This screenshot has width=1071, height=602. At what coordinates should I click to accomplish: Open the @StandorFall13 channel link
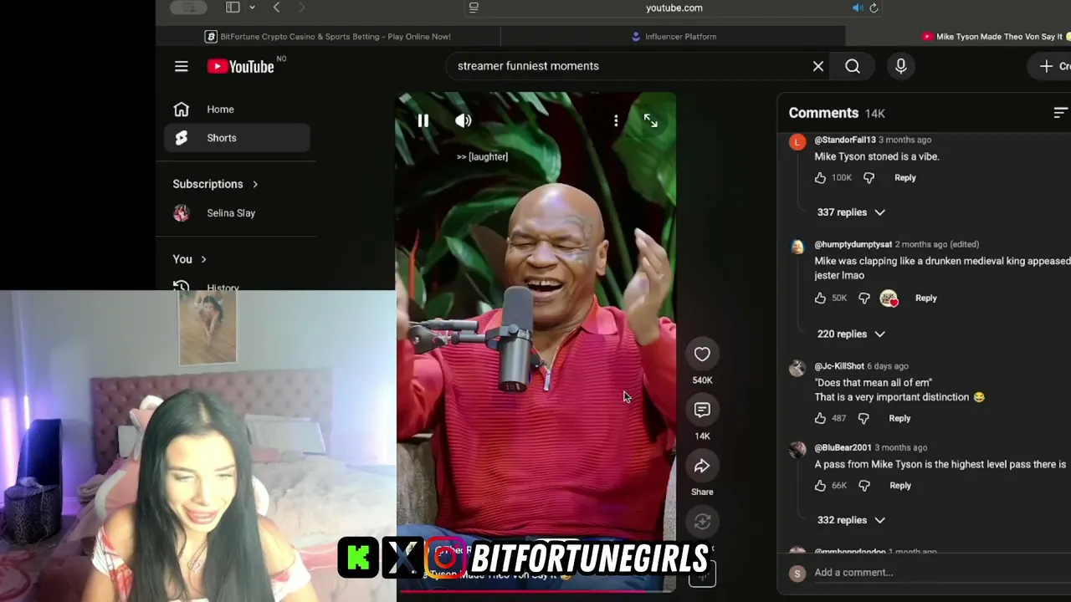tap(845, 140)
